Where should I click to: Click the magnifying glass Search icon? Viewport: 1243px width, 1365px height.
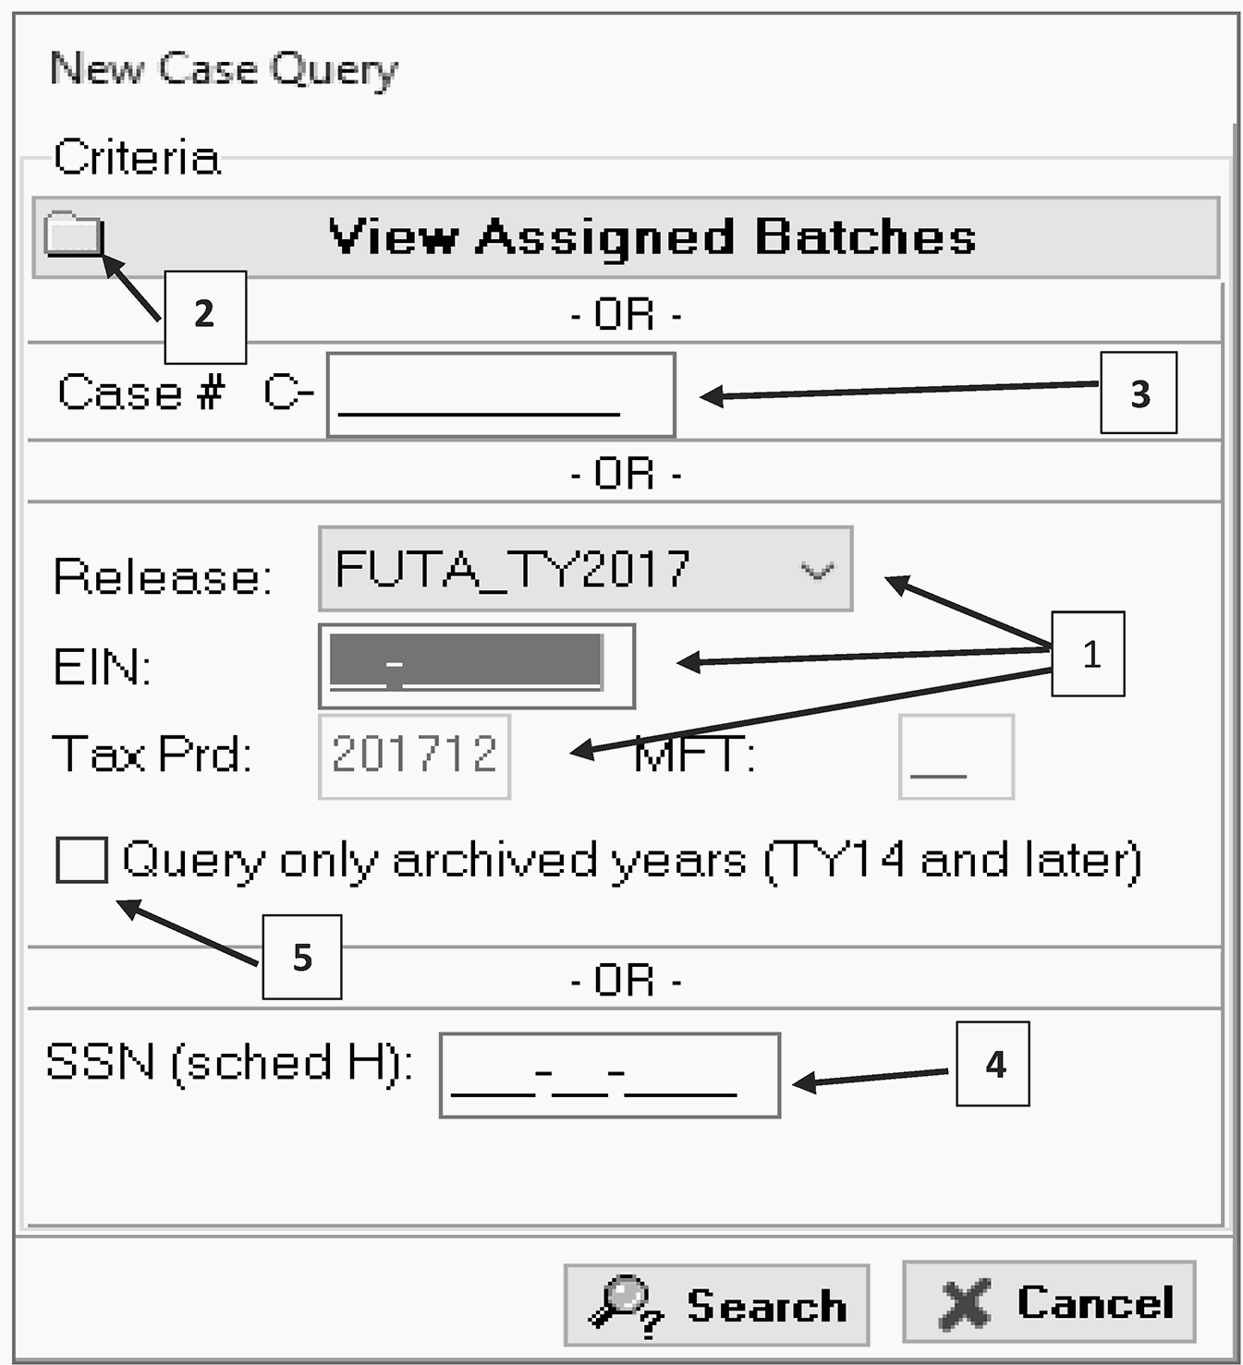pyautogui.click(x=626, y=1304)
